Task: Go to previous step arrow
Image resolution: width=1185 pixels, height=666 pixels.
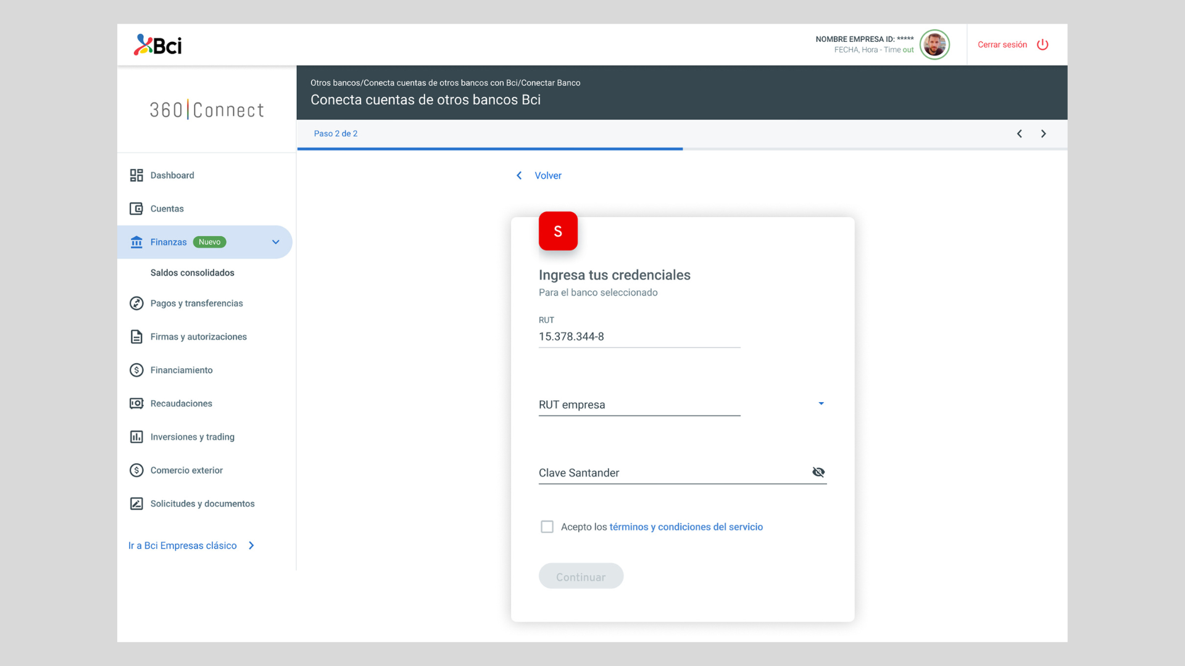Action: [1020, 134]
